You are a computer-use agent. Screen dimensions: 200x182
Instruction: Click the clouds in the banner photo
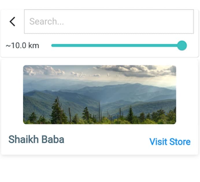pyautogui.click(x=136, y=70)
